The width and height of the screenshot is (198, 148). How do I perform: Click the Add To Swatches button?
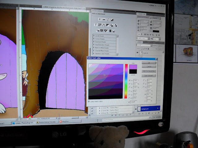(x=149, y=71)
